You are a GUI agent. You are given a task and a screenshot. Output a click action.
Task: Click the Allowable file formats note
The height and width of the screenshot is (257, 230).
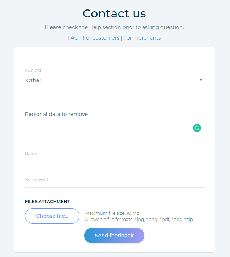pos(139,220)
